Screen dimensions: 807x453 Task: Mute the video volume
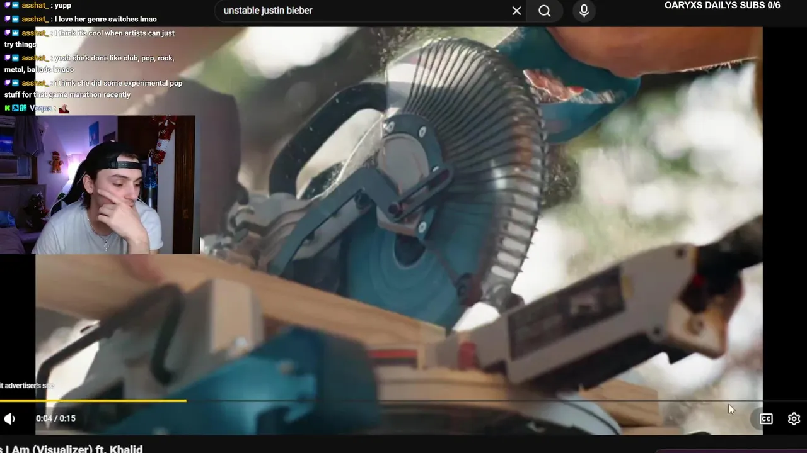point(9,418)
